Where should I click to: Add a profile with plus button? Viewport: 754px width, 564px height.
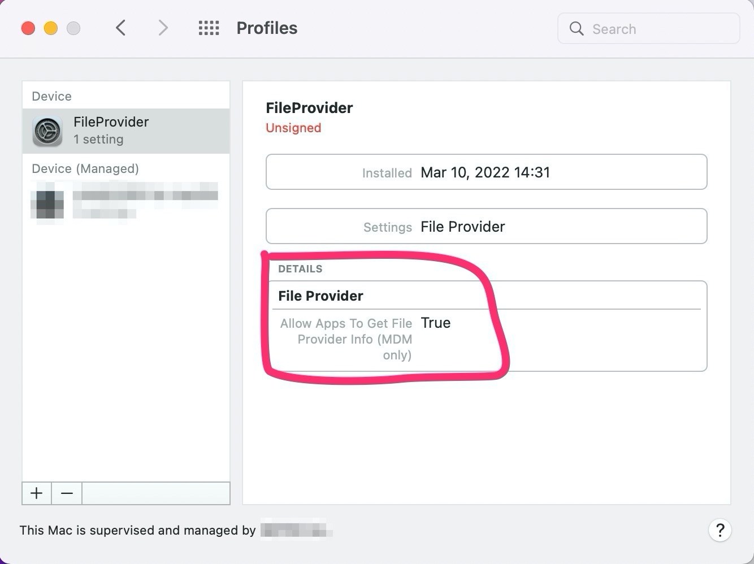tap(37, 493)
